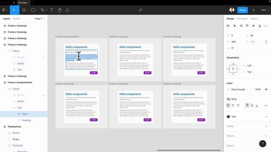Remove the fill with minus icon
271x152 pixels.
[x=266, y=117]
